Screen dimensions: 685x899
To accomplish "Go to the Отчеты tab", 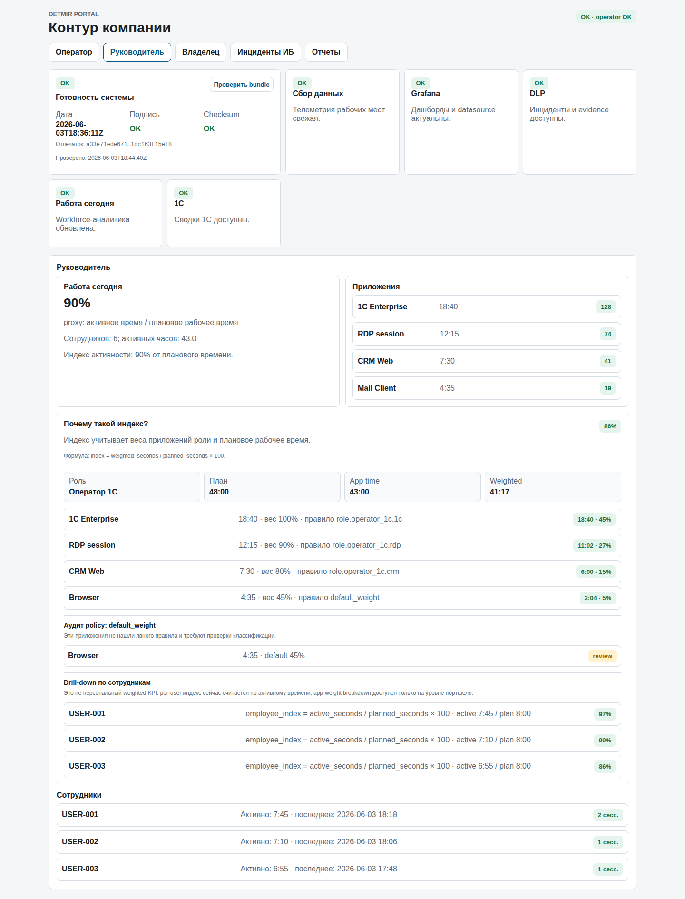I will tap(326, 52).
